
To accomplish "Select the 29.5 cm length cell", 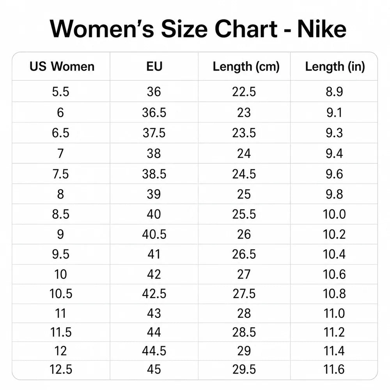I will pos(244,369).
